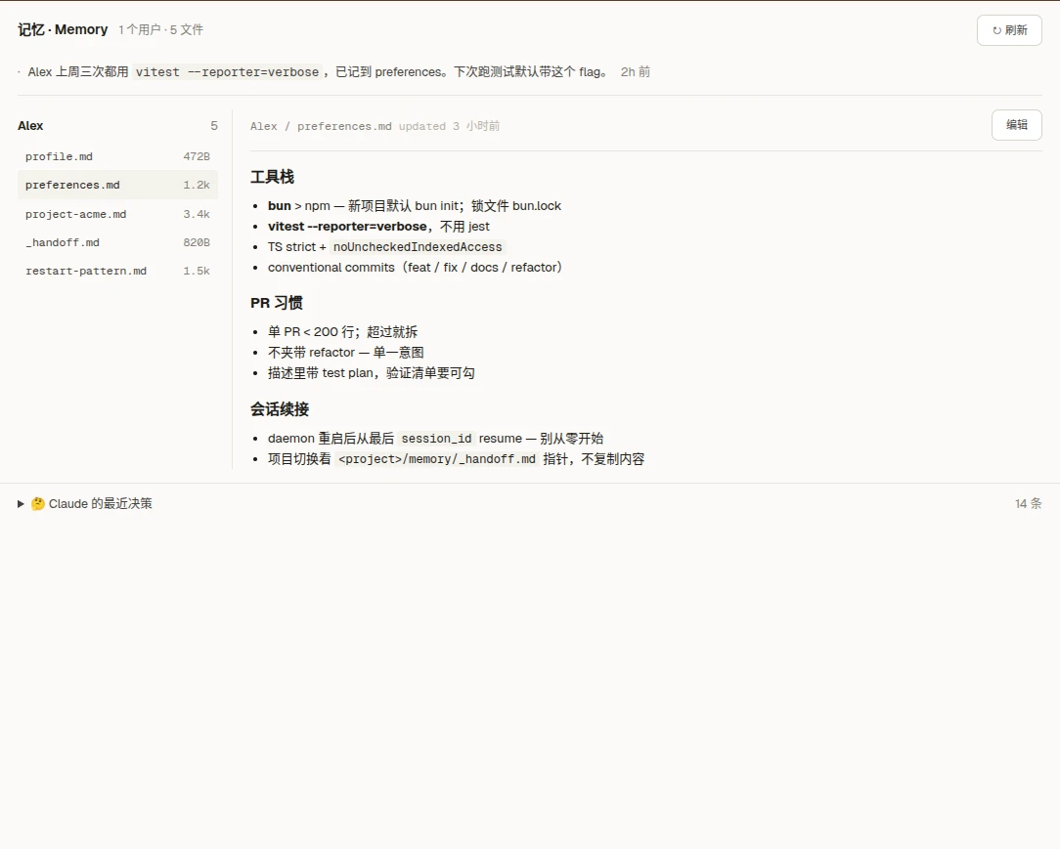
Task: Click the 会话续接 heading
Action: pyautogui.click(x=280, y=409)
